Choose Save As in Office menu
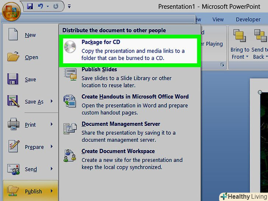 [x=34, y=102]
